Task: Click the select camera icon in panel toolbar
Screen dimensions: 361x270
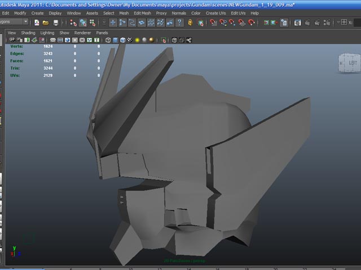Action: 12,40
